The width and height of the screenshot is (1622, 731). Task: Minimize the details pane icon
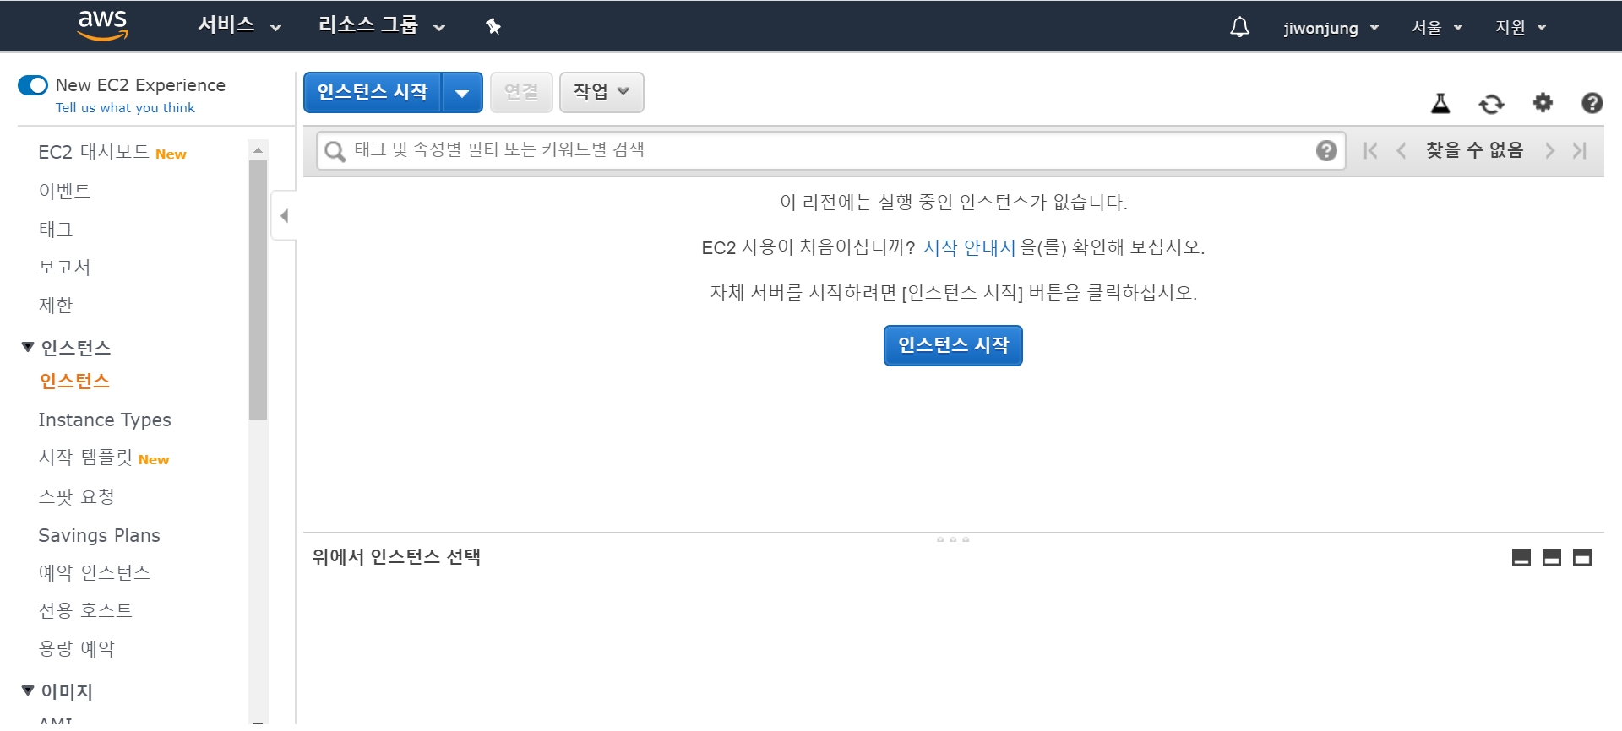(1521, 557)
